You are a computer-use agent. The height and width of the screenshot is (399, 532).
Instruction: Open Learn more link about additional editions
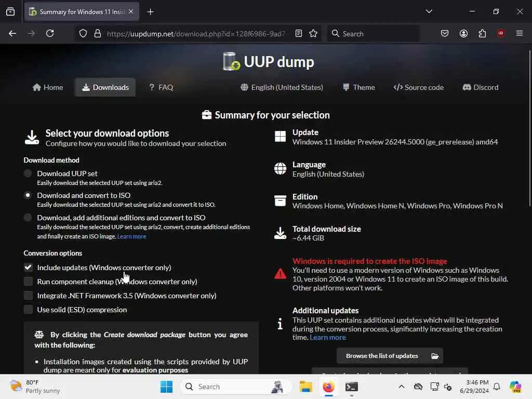pos(131,236)
